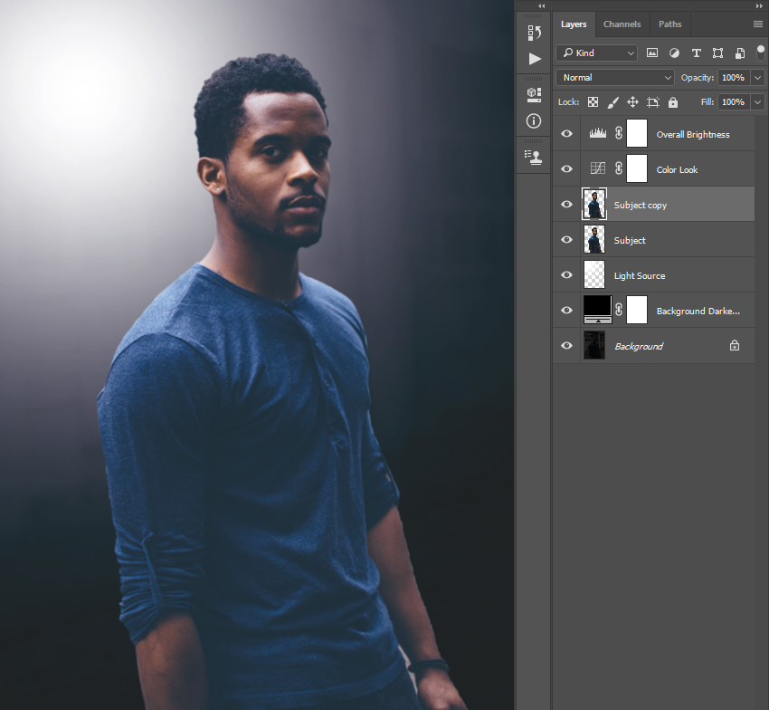Expand the Opacity slider dropdown arrow

(x=757, y=78)
